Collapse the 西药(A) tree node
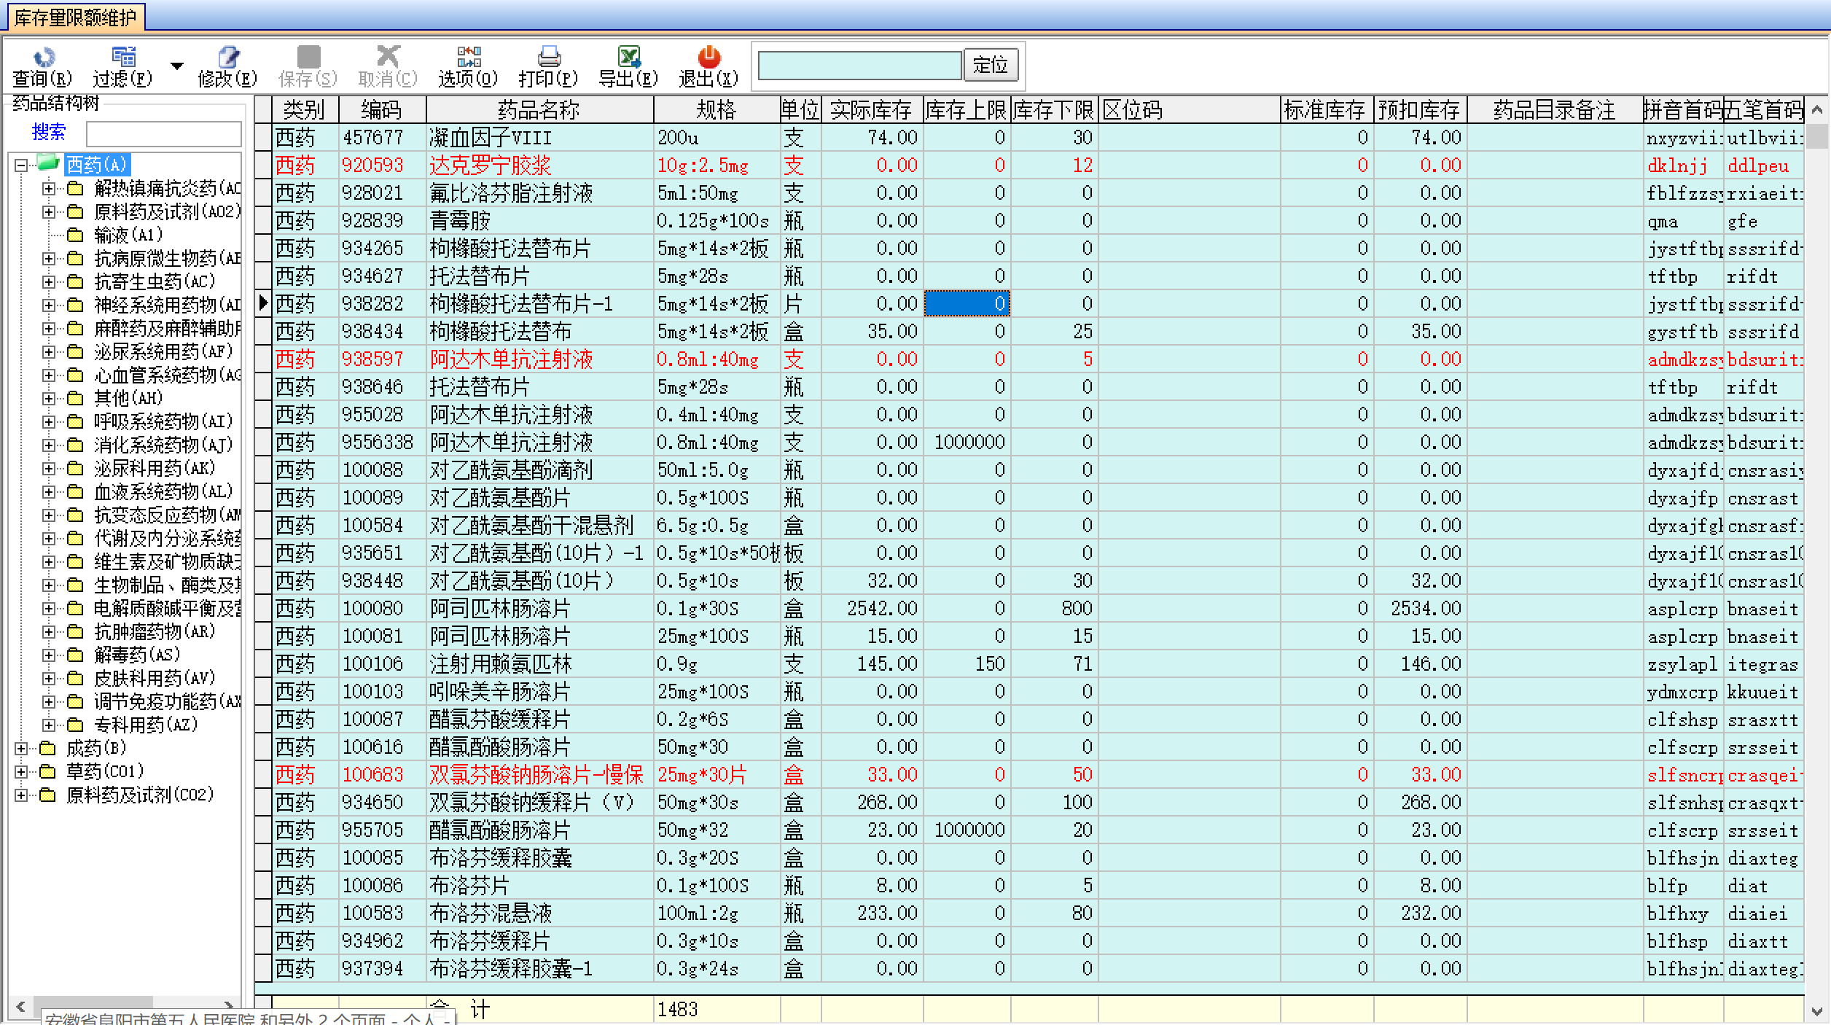1831x1025 pixels. click(21, 165)
